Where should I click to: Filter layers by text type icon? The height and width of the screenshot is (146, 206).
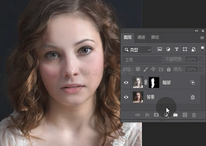point(176,49)
